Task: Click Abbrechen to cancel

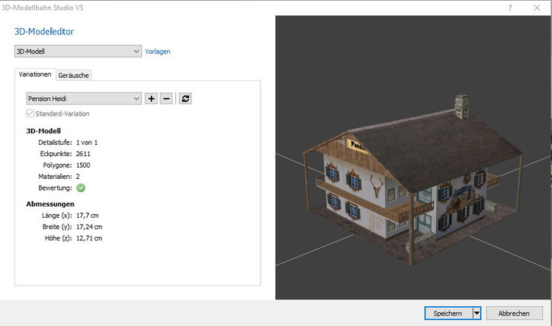Action: [514, 313]
